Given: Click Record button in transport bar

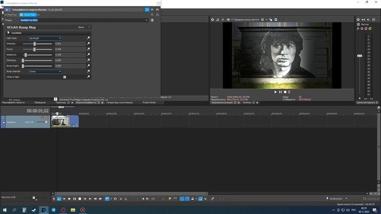Looking at the screenshot, I should pyautogui.click(x=54, y=199).
